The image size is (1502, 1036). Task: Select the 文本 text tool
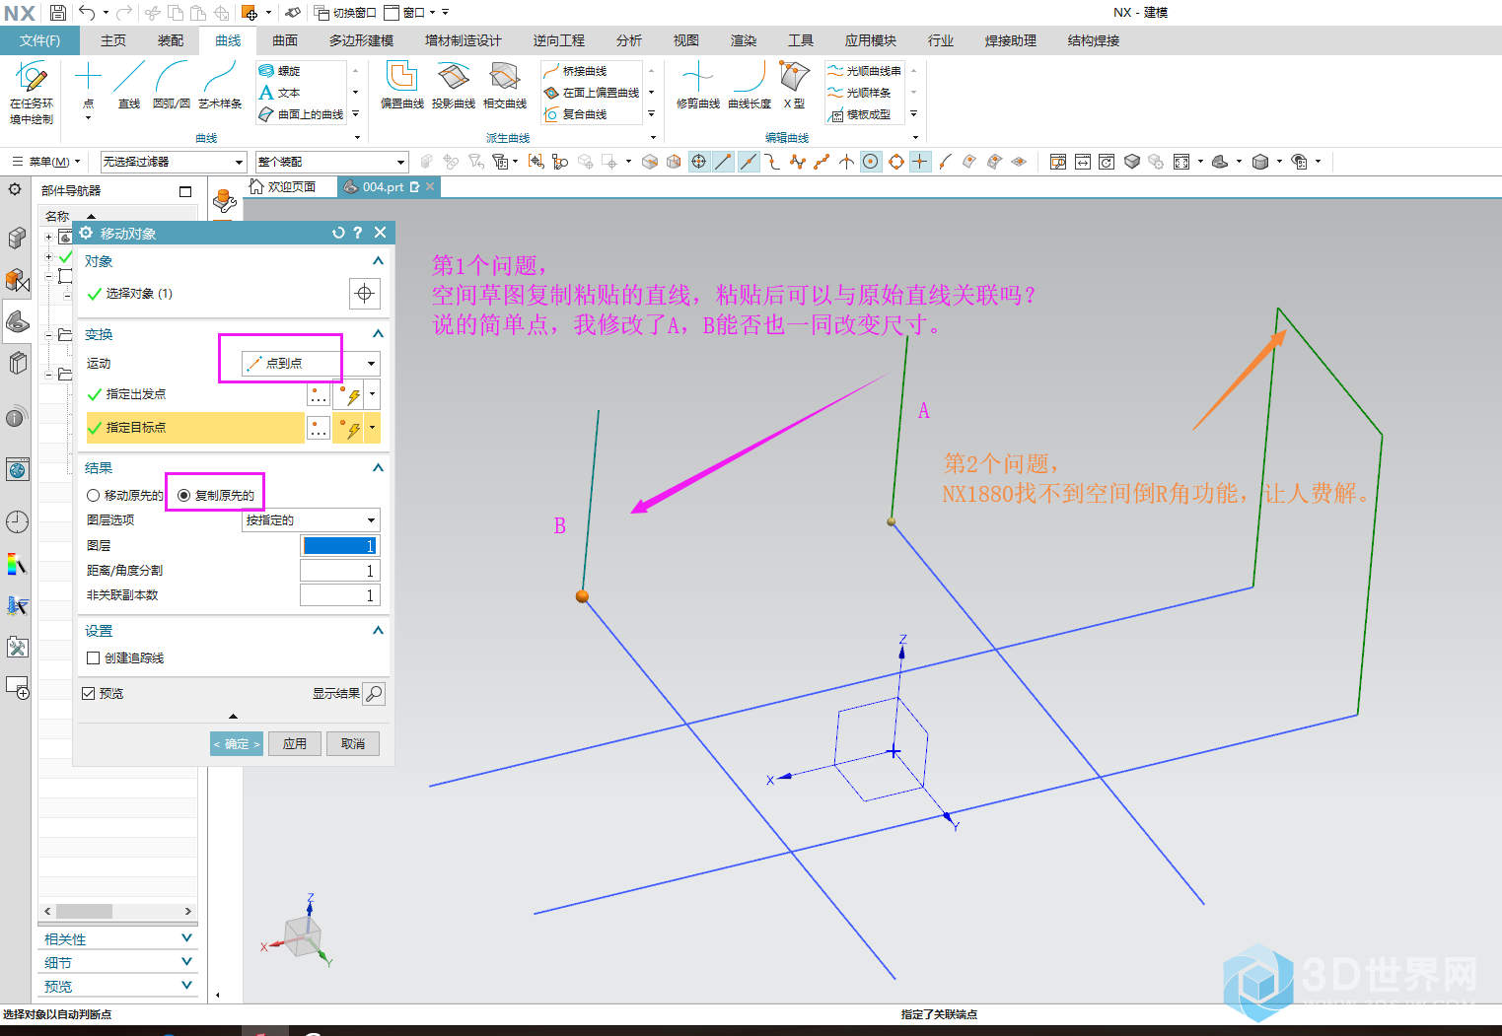coord(279,93)
